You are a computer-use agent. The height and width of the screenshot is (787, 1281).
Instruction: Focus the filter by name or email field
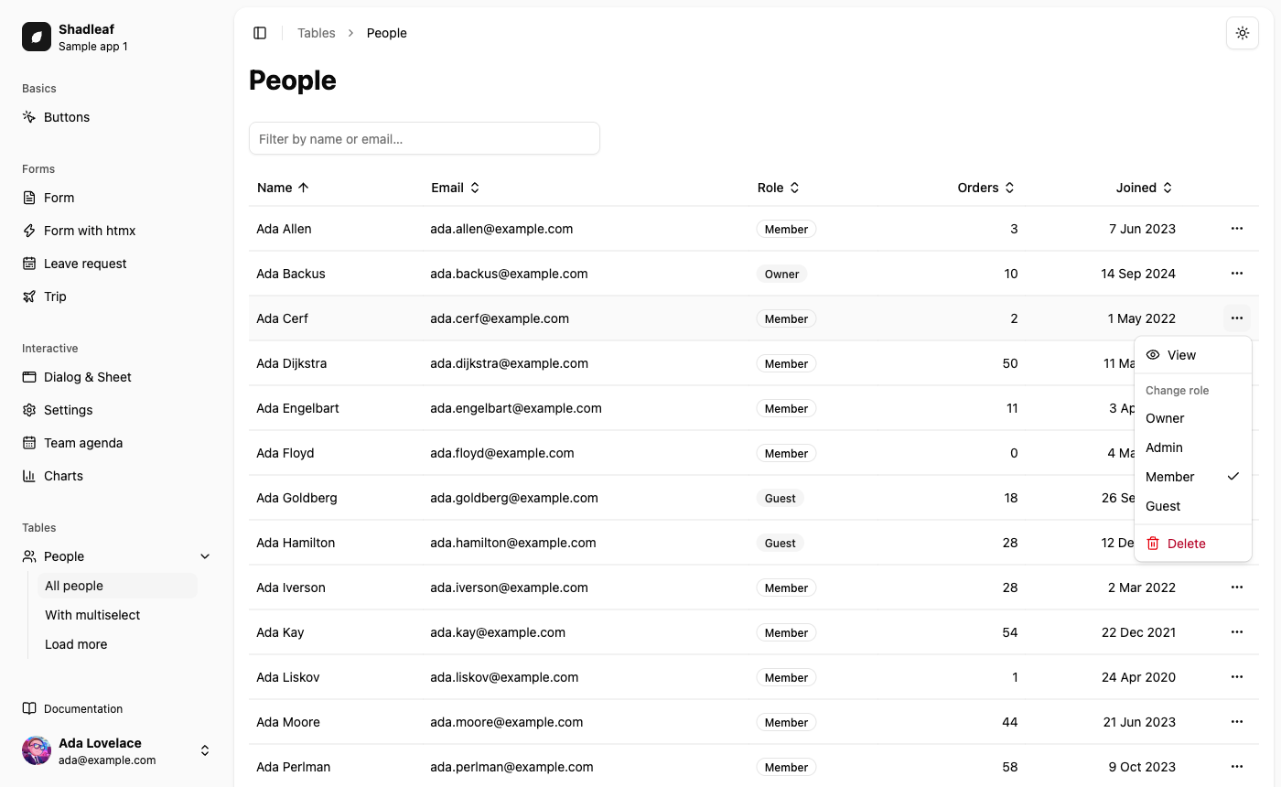point(425,139)
